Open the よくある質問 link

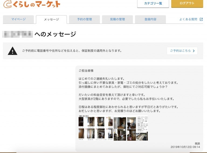(x=188, y=19)
